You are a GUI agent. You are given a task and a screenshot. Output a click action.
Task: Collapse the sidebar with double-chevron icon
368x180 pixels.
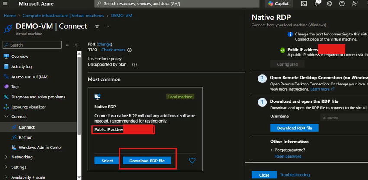click(76, 45)
